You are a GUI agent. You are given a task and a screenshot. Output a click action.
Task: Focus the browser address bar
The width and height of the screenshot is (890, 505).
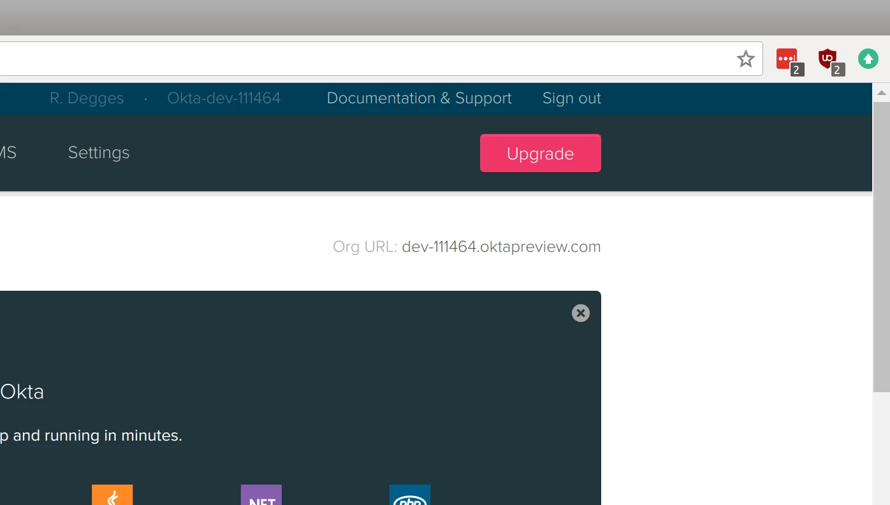click(x=357, y=59)
